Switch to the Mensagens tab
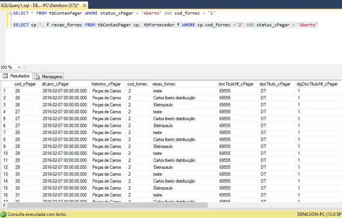342x218 pixels. [x=52, y=77]
